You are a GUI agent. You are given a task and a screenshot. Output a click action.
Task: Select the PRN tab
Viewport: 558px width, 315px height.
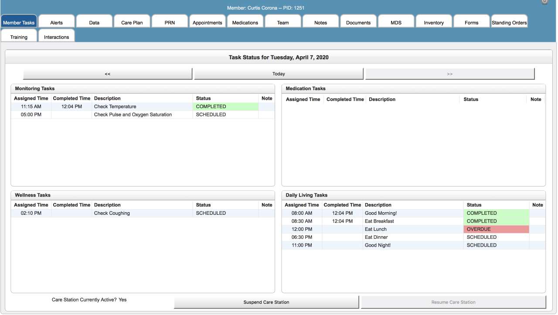[170, 22]
